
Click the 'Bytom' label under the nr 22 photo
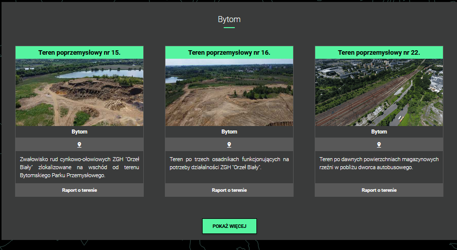click(379, 132)
